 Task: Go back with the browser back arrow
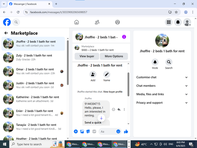(x=4, y=12)
